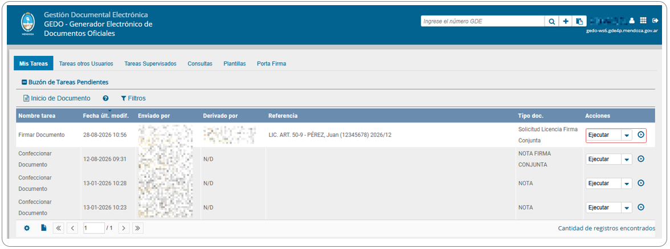Go to the last page of results

[138, 228]
